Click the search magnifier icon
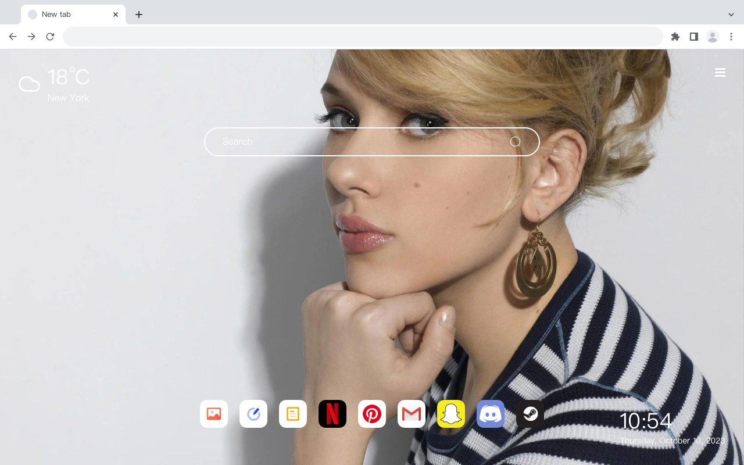The image size is (744, 465). (x=516, y=142)
